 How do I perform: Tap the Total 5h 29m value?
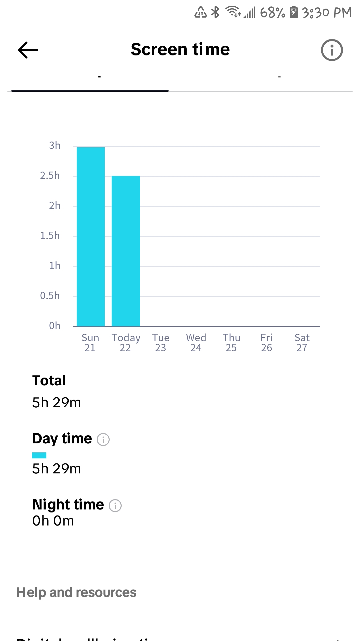(57, 403)
